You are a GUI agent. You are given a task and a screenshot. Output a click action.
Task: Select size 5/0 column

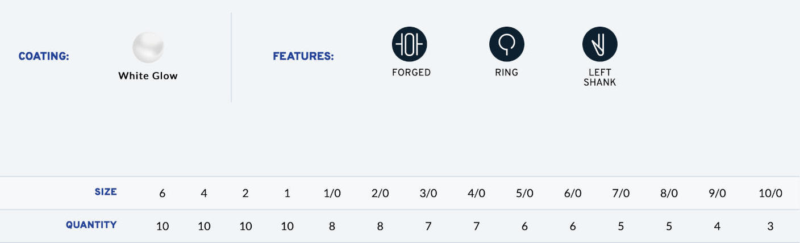tap(524, 193)
